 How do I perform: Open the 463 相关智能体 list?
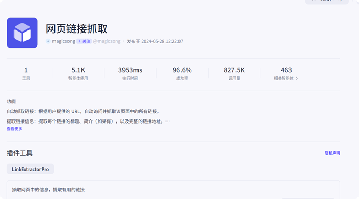point(286,73)
